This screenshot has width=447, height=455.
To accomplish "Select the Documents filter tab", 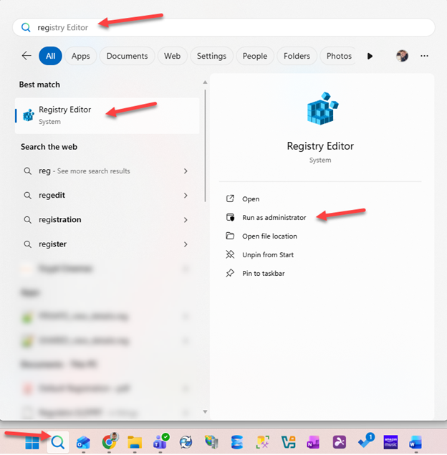I will [128, 56].
